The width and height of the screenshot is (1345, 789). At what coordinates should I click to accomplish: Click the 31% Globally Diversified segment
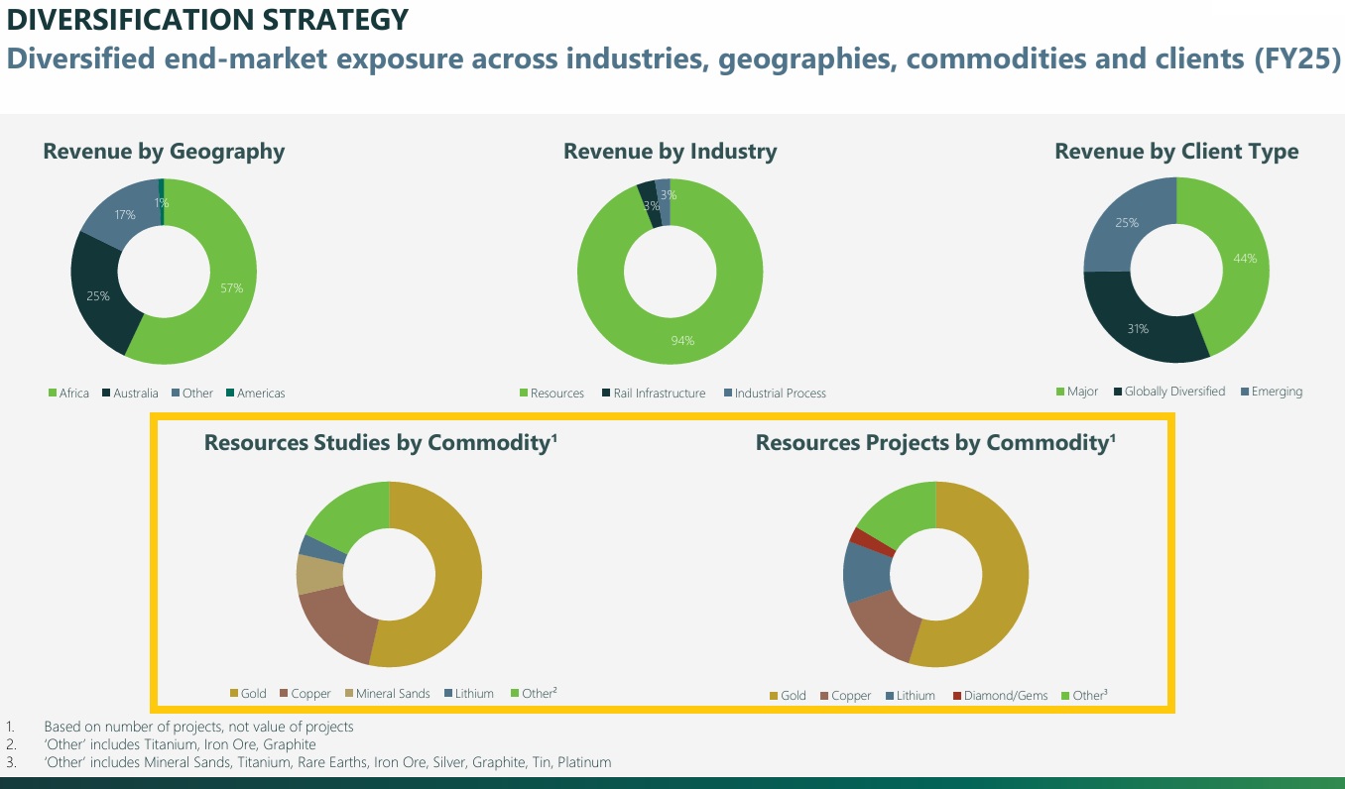(1138, 326)
